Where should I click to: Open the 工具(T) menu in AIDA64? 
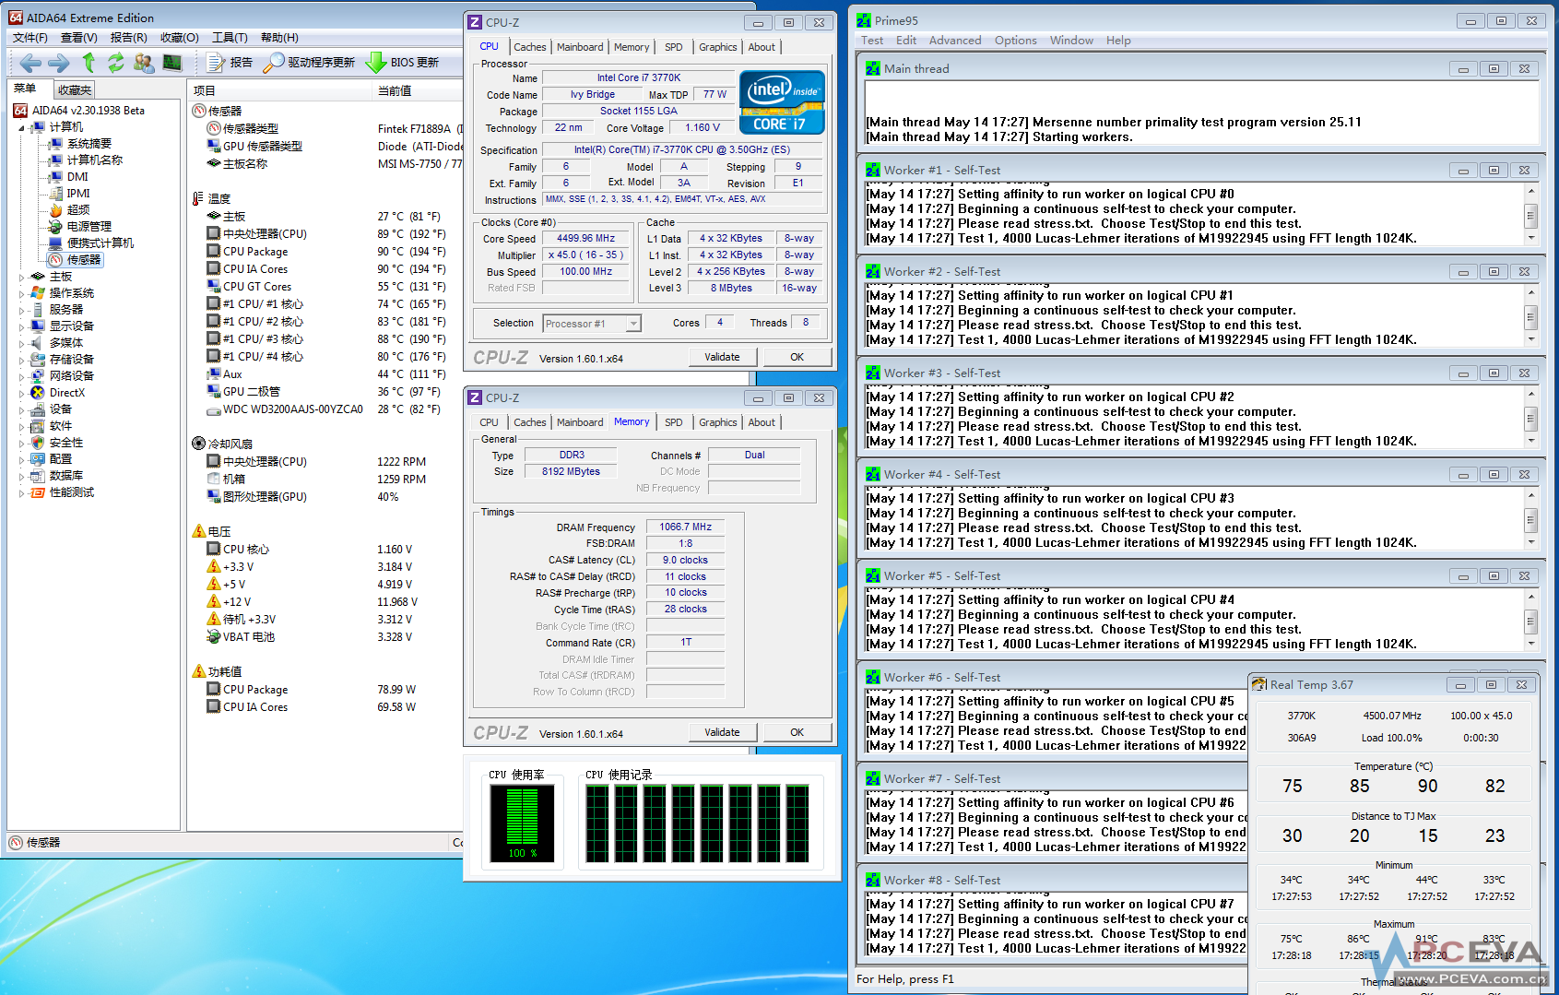(229, 38)
